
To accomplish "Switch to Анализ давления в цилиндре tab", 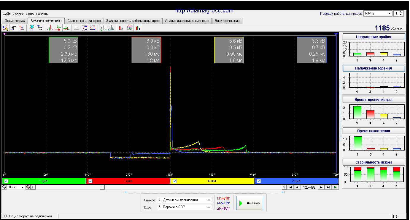I will tap(187, 21).
